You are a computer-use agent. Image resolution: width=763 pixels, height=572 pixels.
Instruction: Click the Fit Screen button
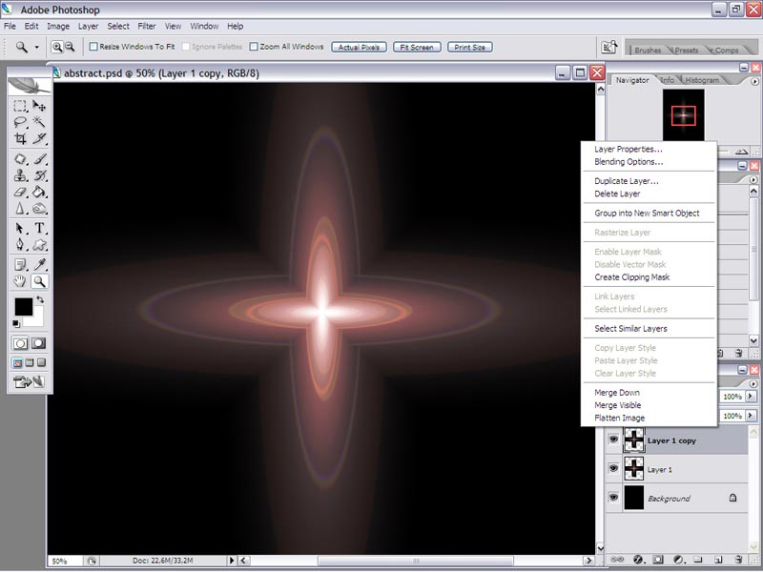[417, 47]
